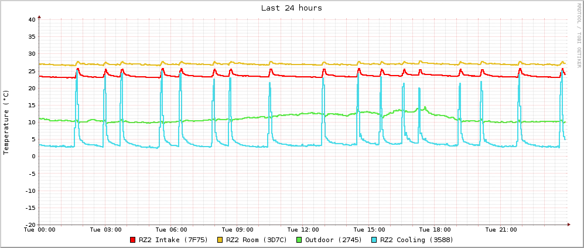
Task: Click the green Outdoor legend swatch
Action: point(299,240)
